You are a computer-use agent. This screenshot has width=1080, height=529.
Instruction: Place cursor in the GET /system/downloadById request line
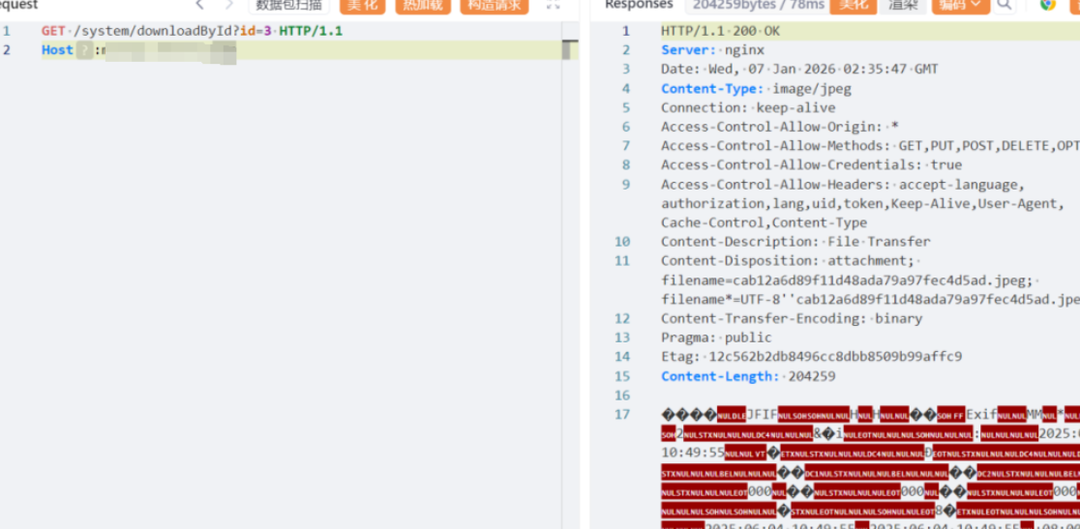[x=192, y=31]
